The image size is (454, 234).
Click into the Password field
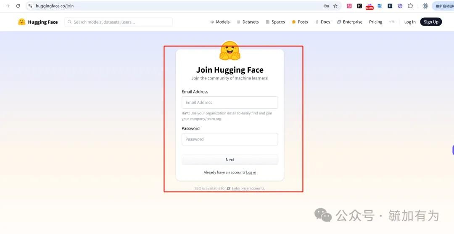click(x=230, y=139)
